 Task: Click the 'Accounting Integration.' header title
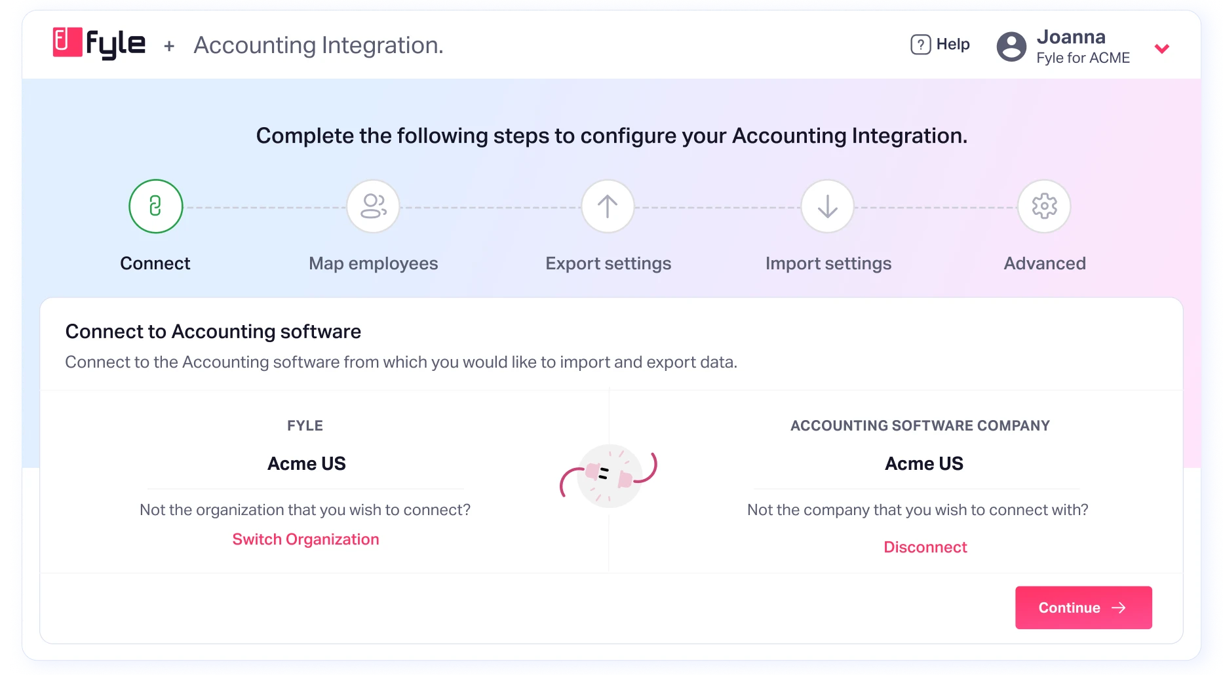pyautogui.click(x=319, y=45)
